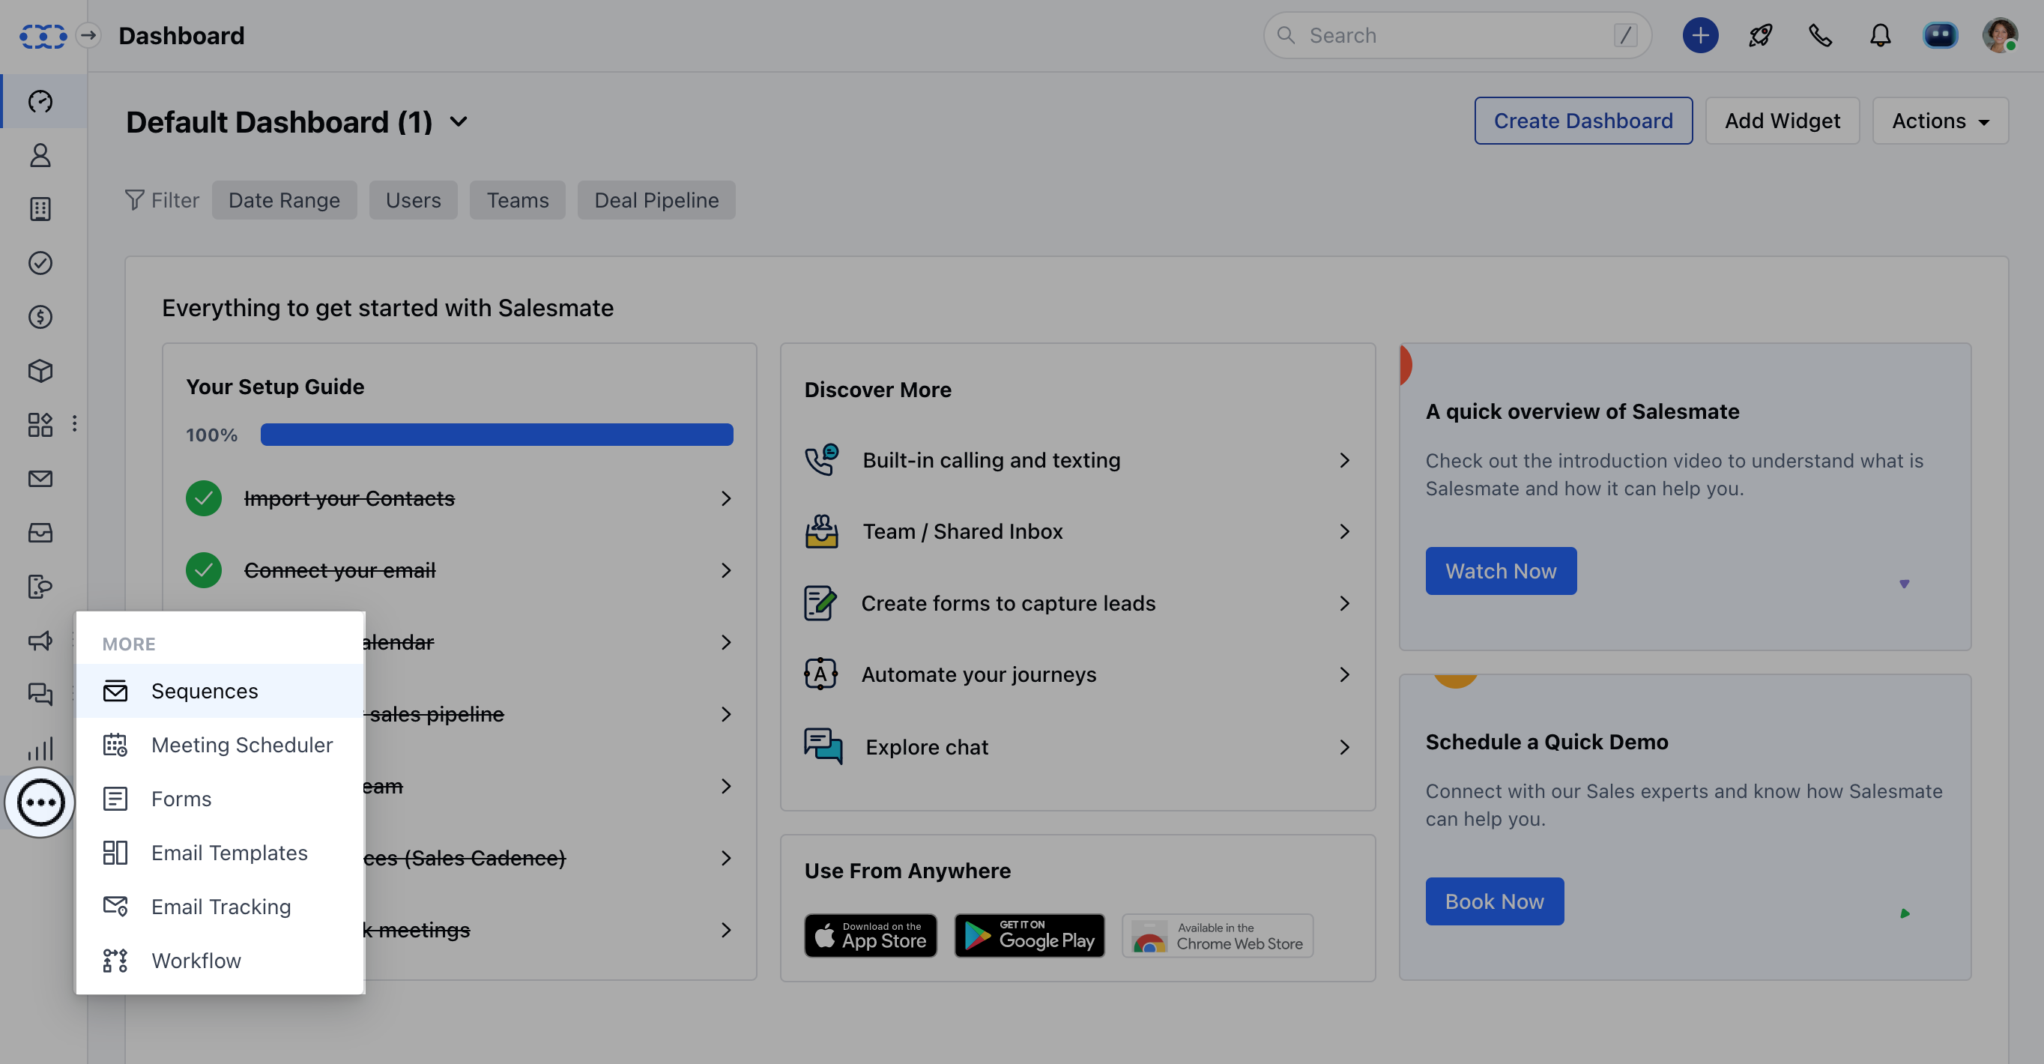This screenshot has height=1064, width=2044.
Task: Click the Apple App Store badge
Action: click(871, 935)
